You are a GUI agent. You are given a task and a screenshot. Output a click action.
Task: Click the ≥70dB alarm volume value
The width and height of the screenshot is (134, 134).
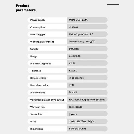coord(73,92)
